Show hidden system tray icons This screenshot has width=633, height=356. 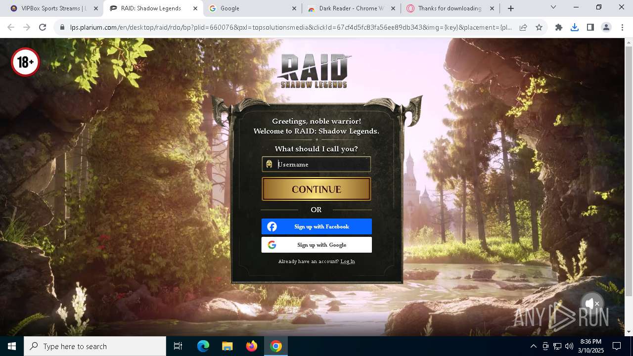point(534,346)
